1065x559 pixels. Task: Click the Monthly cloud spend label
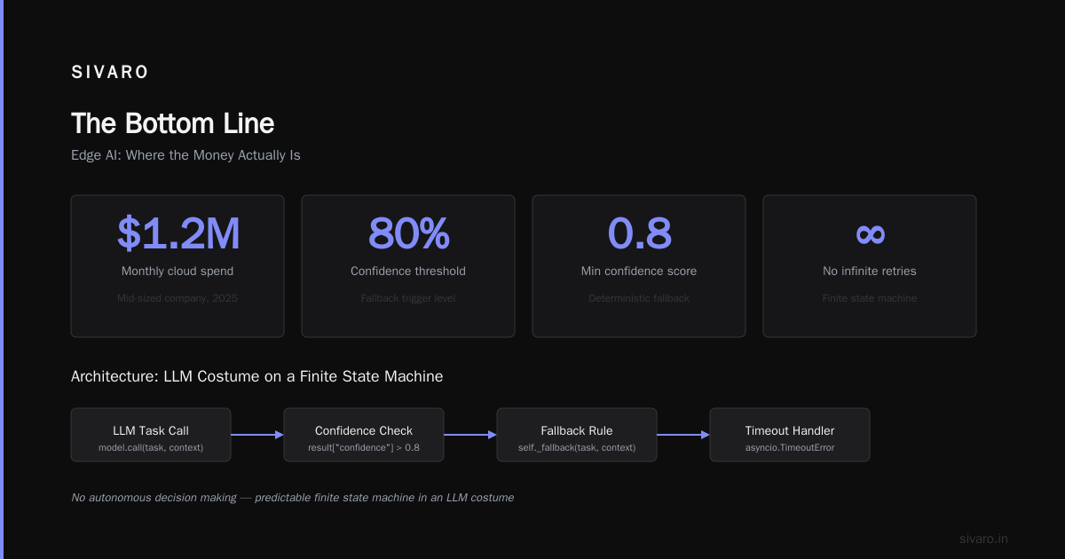click(x=177, y=271)
